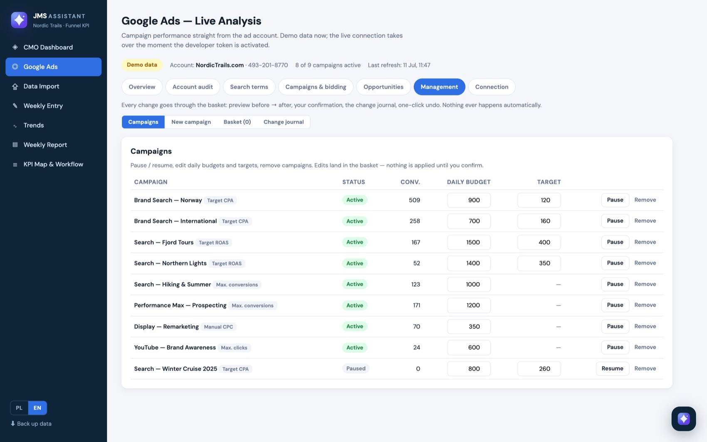Select the Search terms tab

tap(249, 87)
